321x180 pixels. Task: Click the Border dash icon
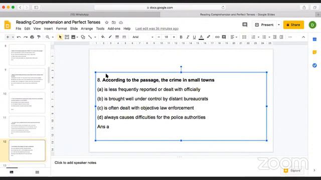click(x=124, y=37)
